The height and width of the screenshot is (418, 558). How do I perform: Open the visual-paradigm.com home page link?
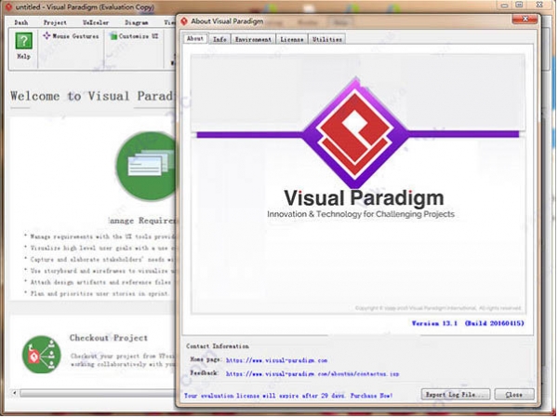pyautogui.click(x=276, y=360)
